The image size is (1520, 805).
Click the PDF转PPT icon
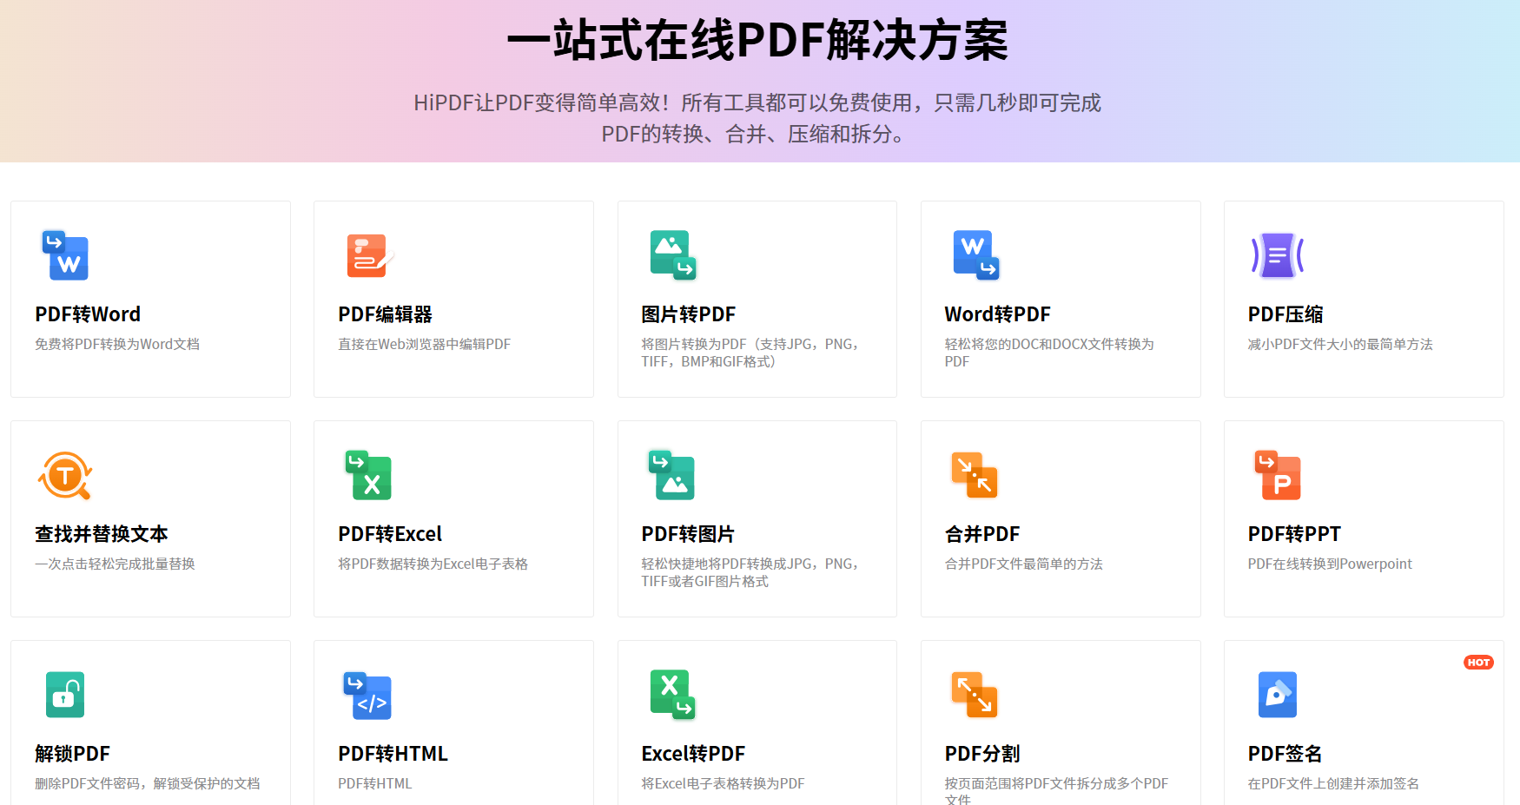pos(1278,475)
